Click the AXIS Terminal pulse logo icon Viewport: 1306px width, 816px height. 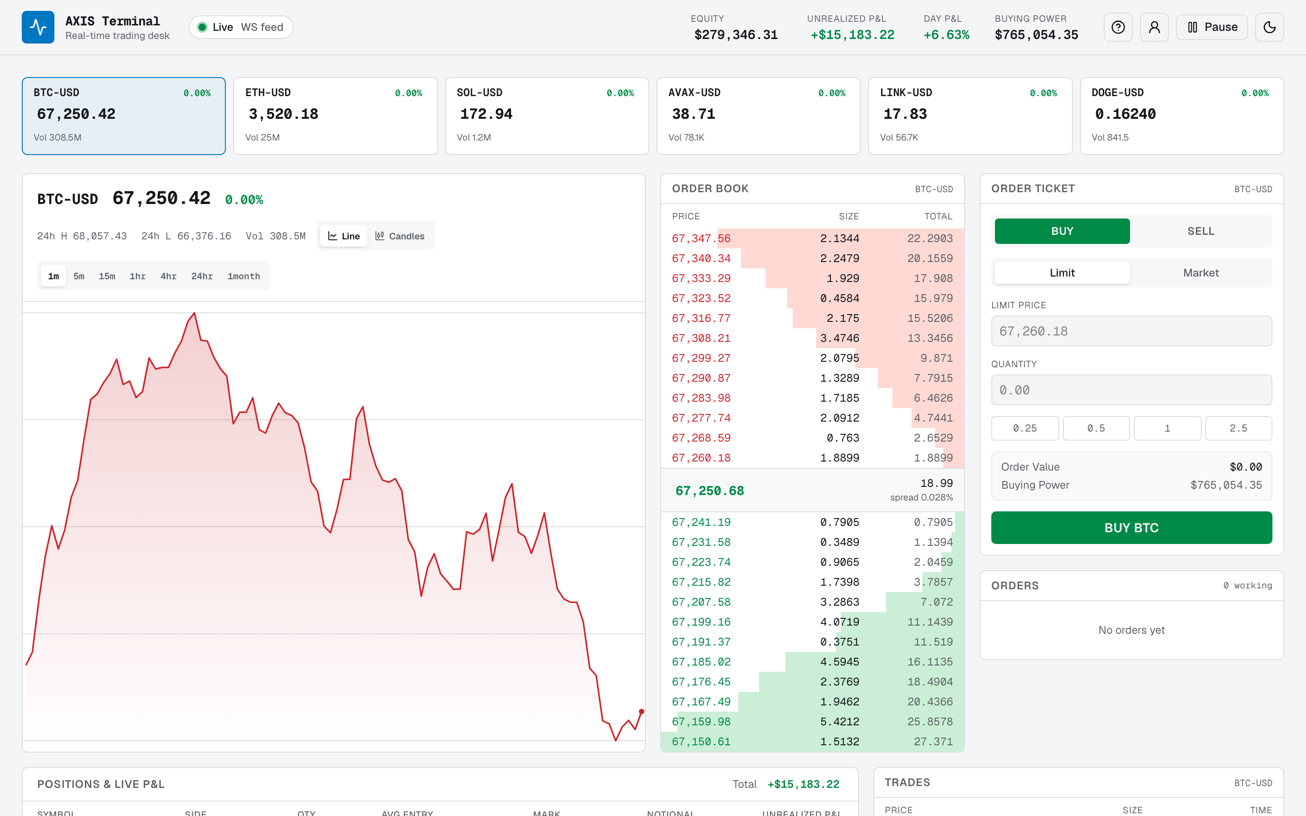(38, 27)
